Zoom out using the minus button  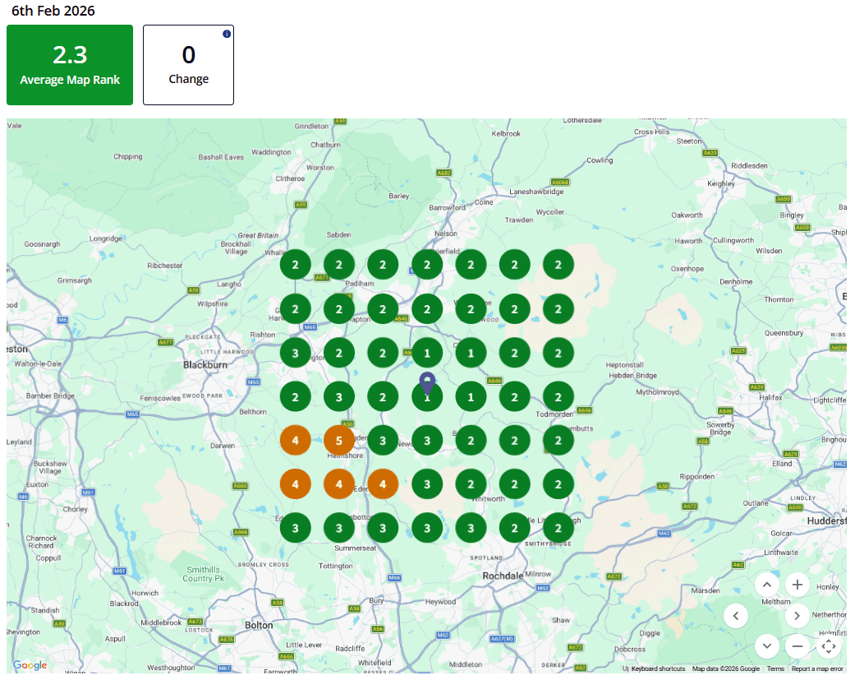coord(797,645)
